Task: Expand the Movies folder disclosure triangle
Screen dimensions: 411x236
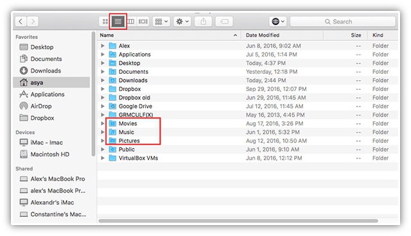Action: coord(103,124)
